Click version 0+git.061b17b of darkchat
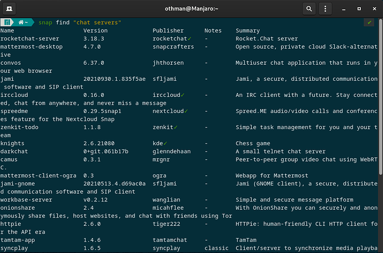The image size is (383, 253). 106,152
